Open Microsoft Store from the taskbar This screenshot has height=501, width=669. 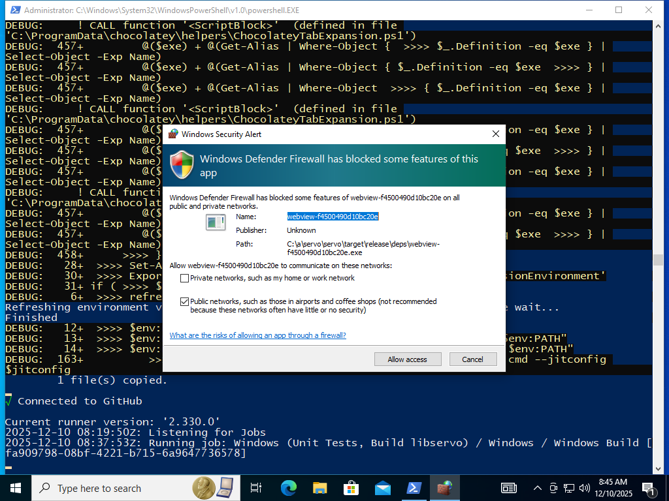click(x=351, y=488)
